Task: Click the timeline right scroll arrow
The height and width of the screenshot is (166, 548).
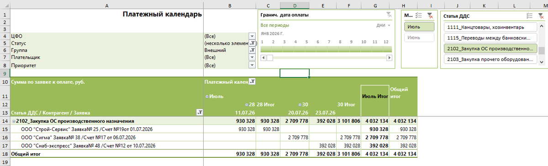Action: tap(389, 58)
